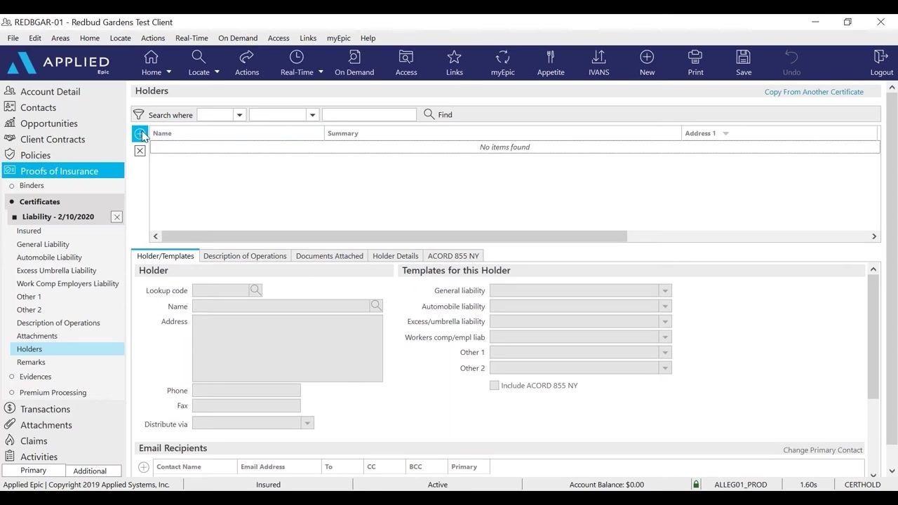Expand the Automobile liability template dropdown
898x505 pixels.
click(664, 306)
